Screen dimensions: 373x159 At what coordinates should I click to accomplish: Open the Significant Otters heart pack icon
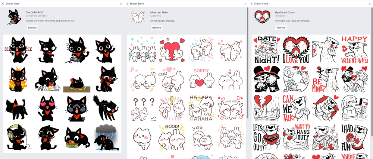click(262, 17)
